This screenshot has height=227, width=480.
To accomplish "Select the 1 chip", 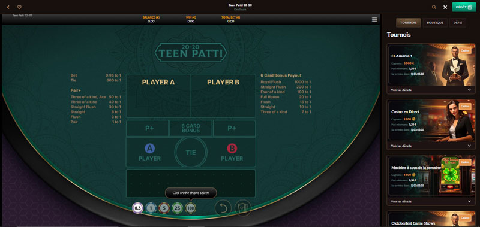I will click(151, 208).
